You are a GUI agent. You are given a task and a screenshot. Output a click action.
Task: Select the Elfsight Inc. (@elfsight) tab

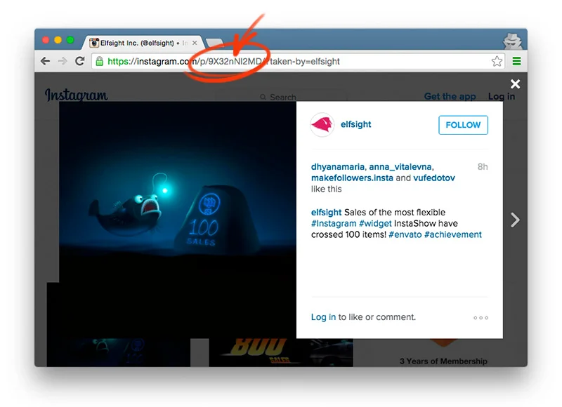[x=143, y=43]
